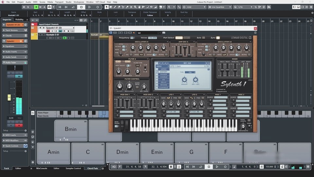Click the AQ auto quantize button
The width and height of the screenshot is (314, 177).
[x=114, y=167]
